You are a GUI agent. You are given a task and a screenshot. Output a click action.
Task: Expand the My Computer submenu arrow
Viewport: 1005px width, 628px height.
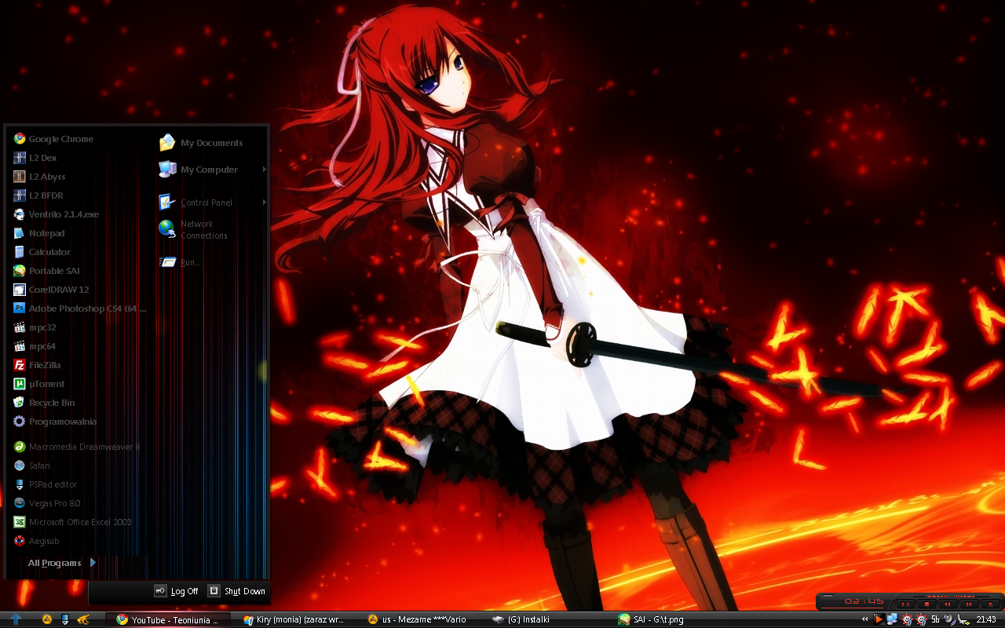(264, 170)
